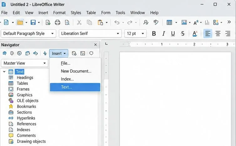The height and width of the screenshot is (146, 236).
Task: Toggle Underline formatting
Action: (x=173, y=33)
